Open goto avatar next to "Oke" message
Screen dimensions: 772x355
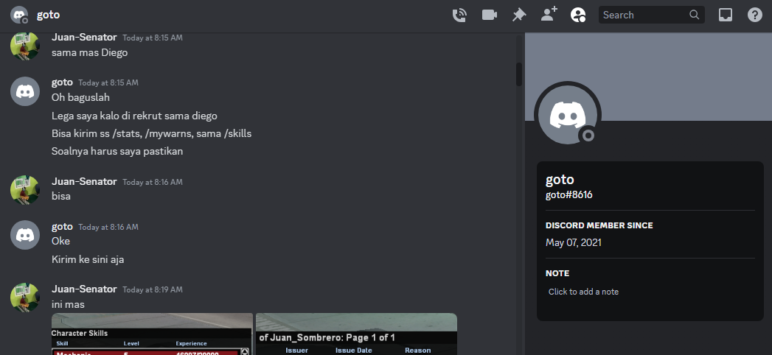click(x=25, y=235)
